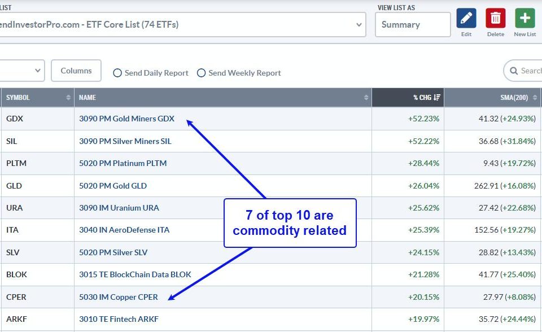Click the SMA(200) column sort arrows

click(x=535, y=98)
